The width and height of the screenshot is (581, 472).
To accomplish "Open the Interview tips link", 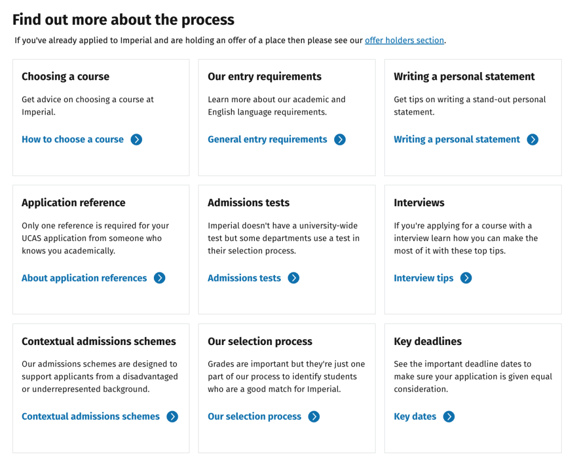I will click(x=423, y=278).
